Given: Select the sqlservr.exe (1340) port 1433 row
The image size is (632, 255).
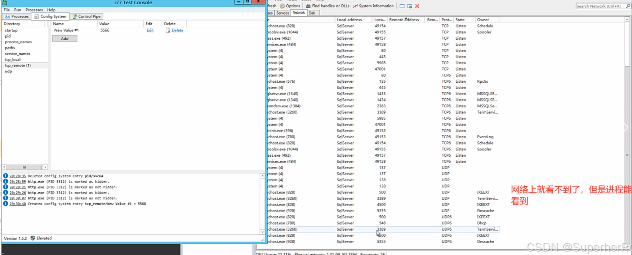Looking at the screenshot, I should coord(383,94).
